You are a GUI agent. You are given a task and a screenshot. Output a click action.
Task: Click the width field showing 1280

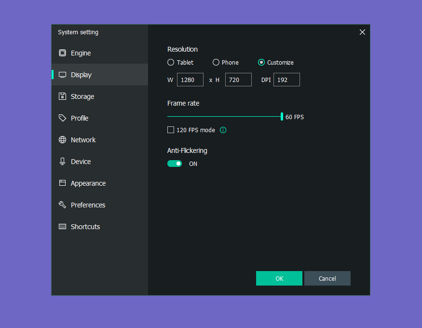(190, 80)
